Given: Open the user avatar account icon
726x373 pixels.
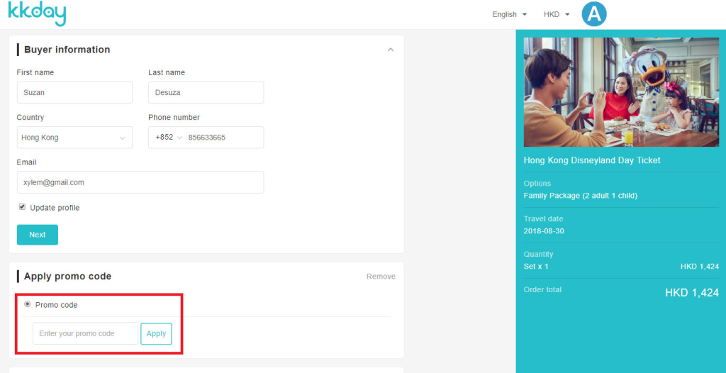Looking at the screenshot, I should (594, 14).
